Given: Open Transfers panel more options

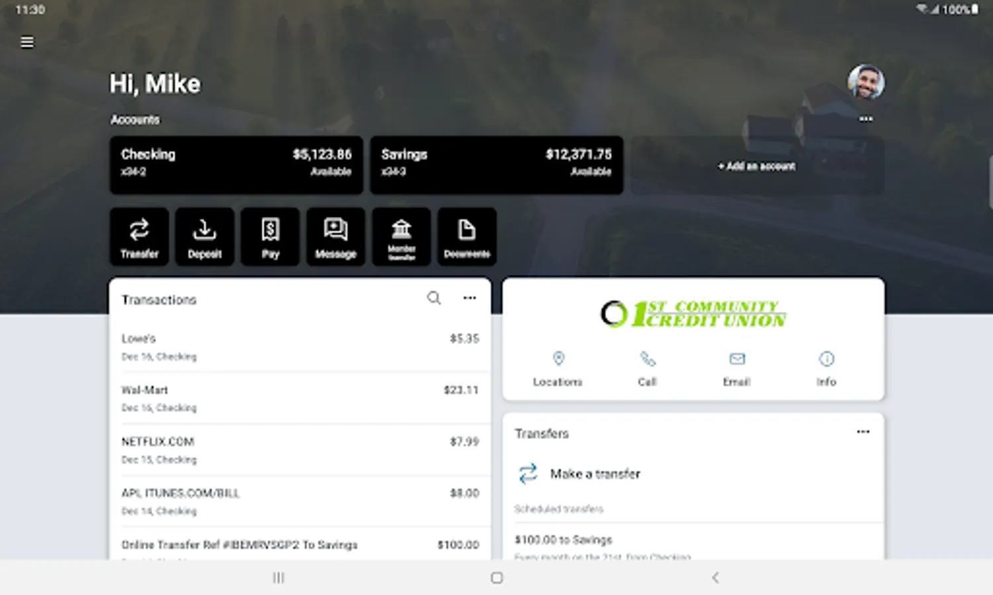Looking at the screenshot, I should (x=863, y=432).
